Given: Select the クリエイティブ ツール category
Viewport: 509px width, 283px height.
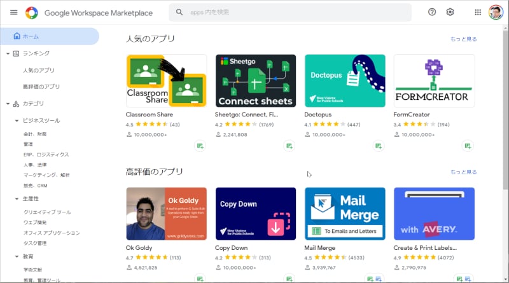Looking at the screenshot, I should [47, 212].
